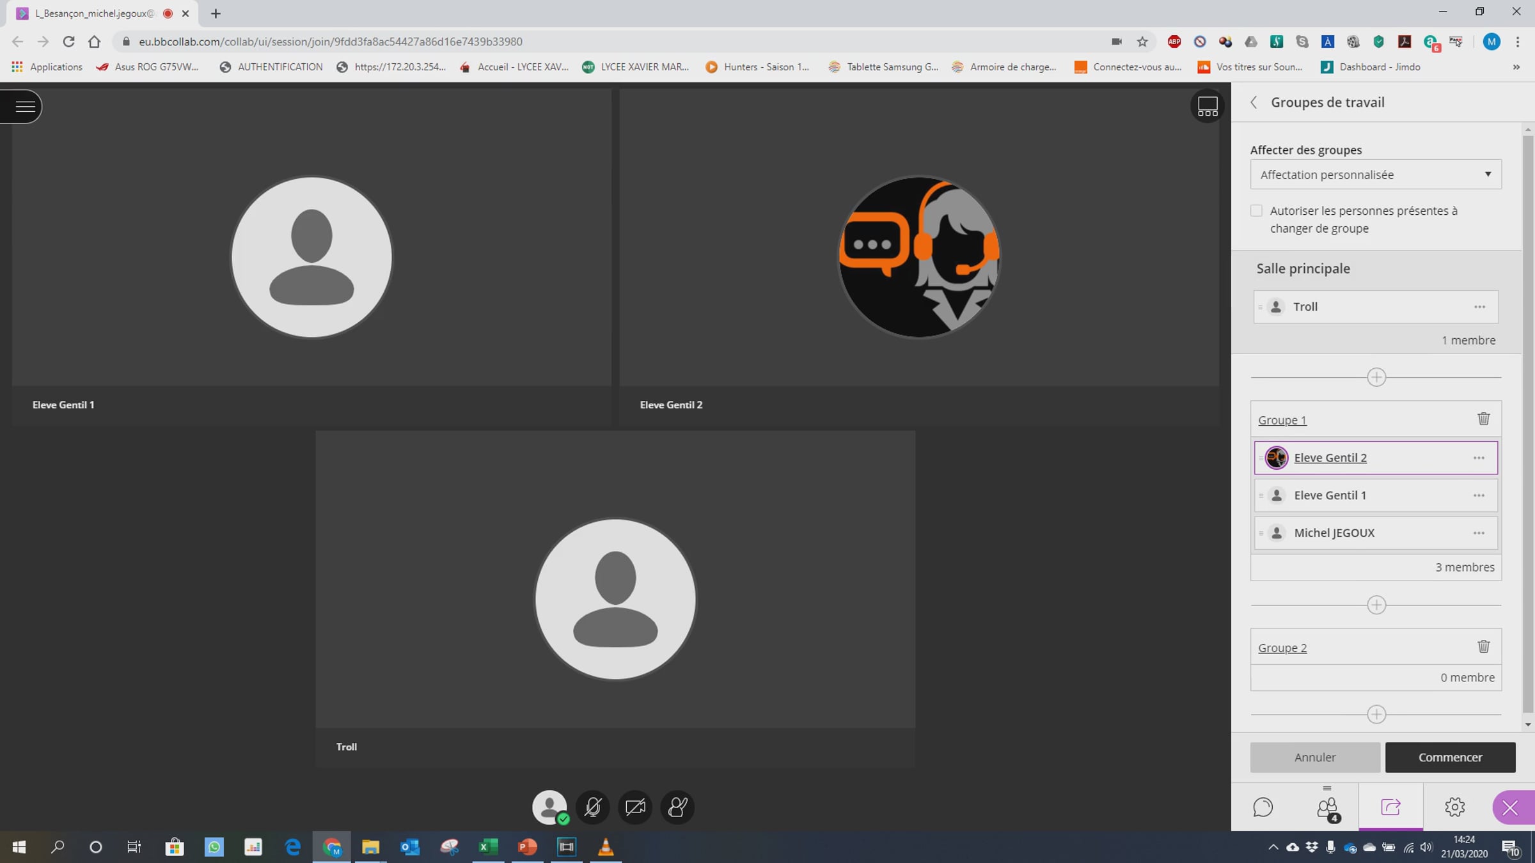1535x863 pixels.
Task: Open options menu for Michel JEGOUX
Action: [x=1479, y=533]
